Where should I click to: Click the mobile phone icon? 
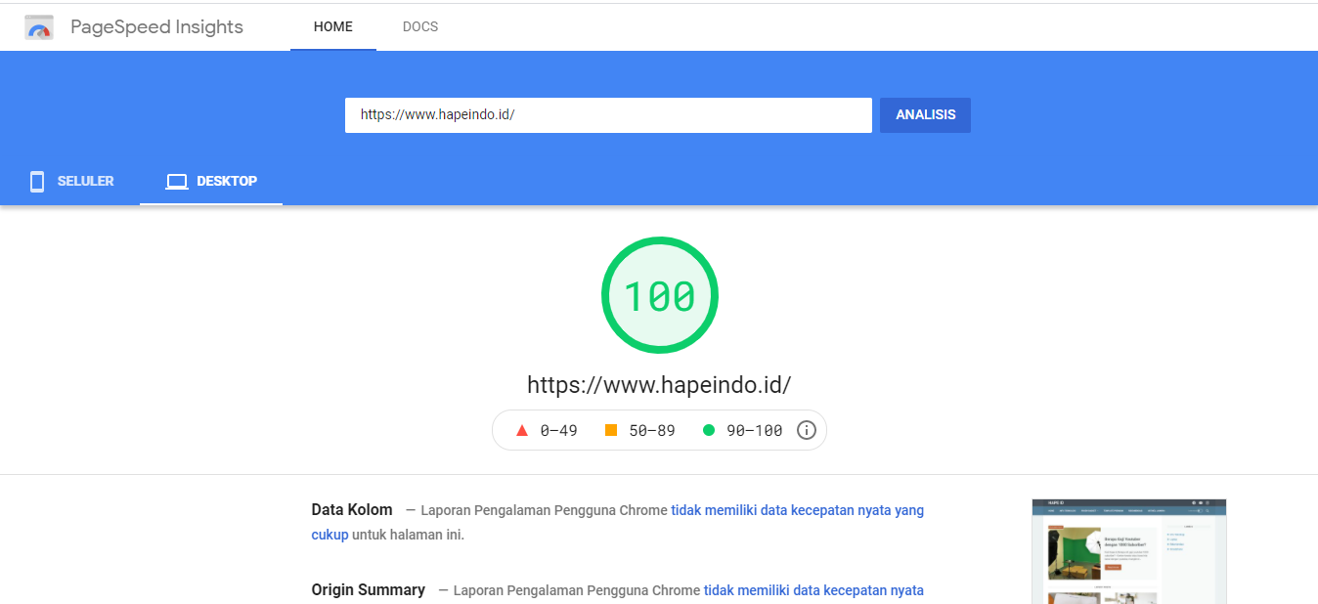(x=37, y=181)
